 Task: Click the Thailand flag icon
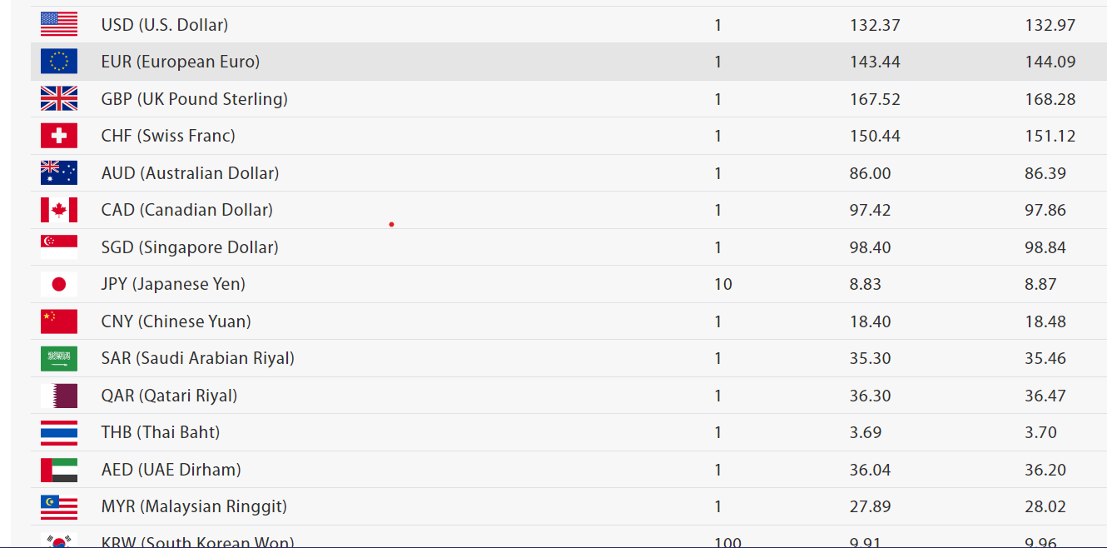tap(59, 432)
